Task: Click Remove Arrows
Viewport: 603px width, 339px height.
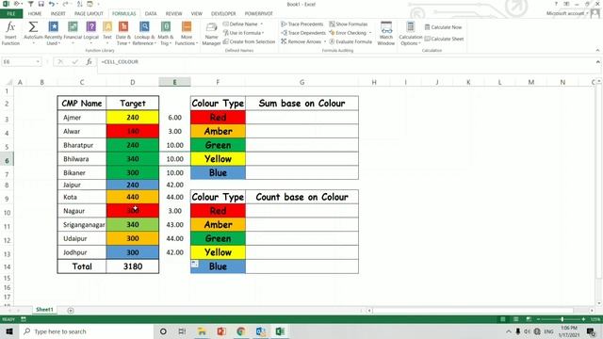Action: (301, 41)
